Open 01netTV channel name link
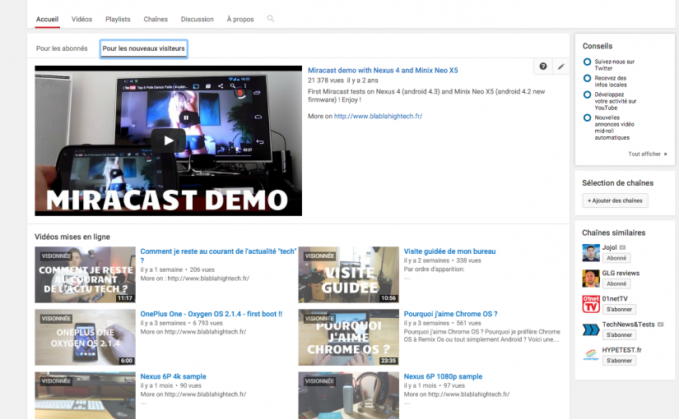The width and height of the screenshot is (679, 419). (615, 298)
